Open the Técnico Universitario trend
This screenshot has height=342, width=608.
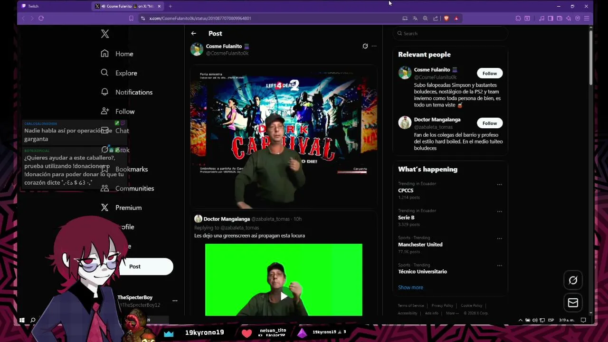[422, 272]
